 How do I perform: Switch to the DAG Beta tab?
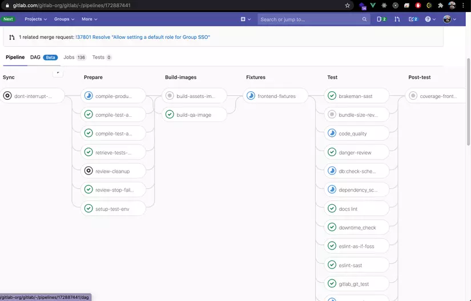coord(44,57)
